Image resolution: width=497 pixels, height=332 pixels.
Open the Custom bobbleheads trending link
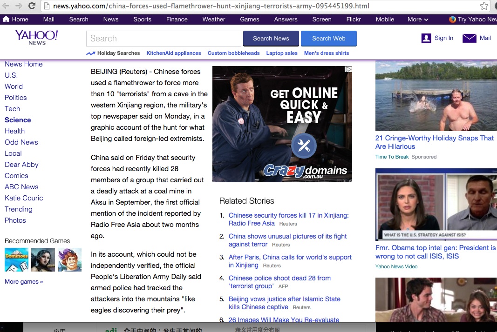[234, 53]
